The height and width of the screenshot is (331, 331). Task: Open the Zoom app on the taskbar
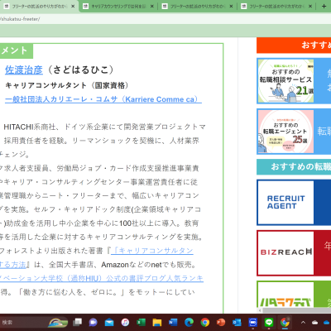pyautogui.click(x=252, y=322)
